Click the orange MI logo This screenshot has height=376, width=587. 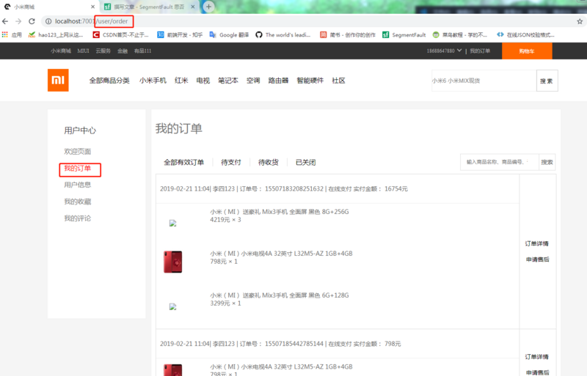pyautogui.click(x=58, y=80)
